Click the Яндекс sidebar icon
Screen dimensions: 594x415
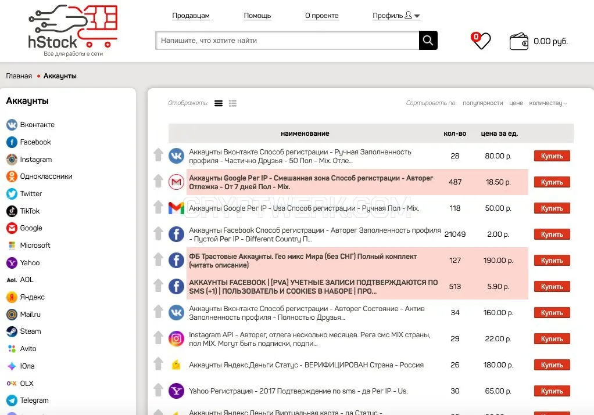coord(12,297)
